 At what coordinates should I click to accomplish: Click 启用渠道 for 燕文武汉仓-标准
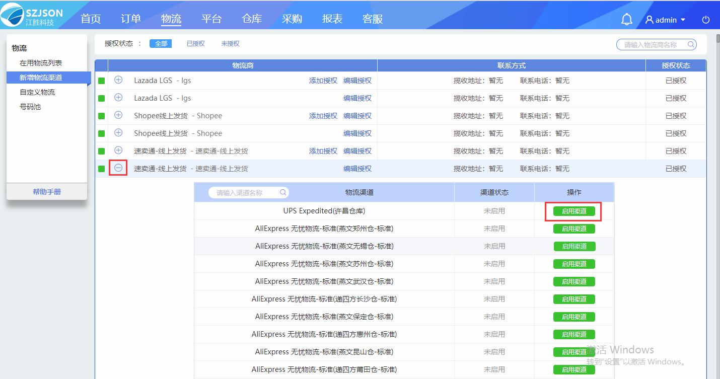(574, 282)
